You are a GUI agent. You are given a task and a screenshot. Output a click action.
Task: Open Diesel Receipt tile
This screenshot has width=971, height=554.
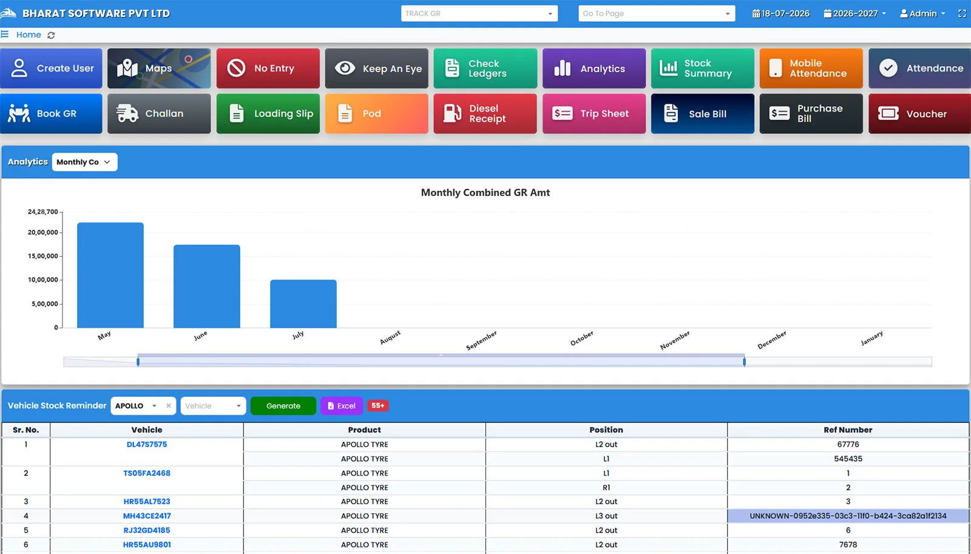coord(485,113)
